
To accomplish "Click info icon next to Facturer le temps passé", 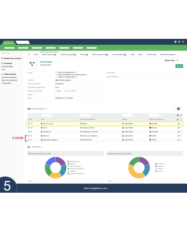I will [x=77, y=77].
